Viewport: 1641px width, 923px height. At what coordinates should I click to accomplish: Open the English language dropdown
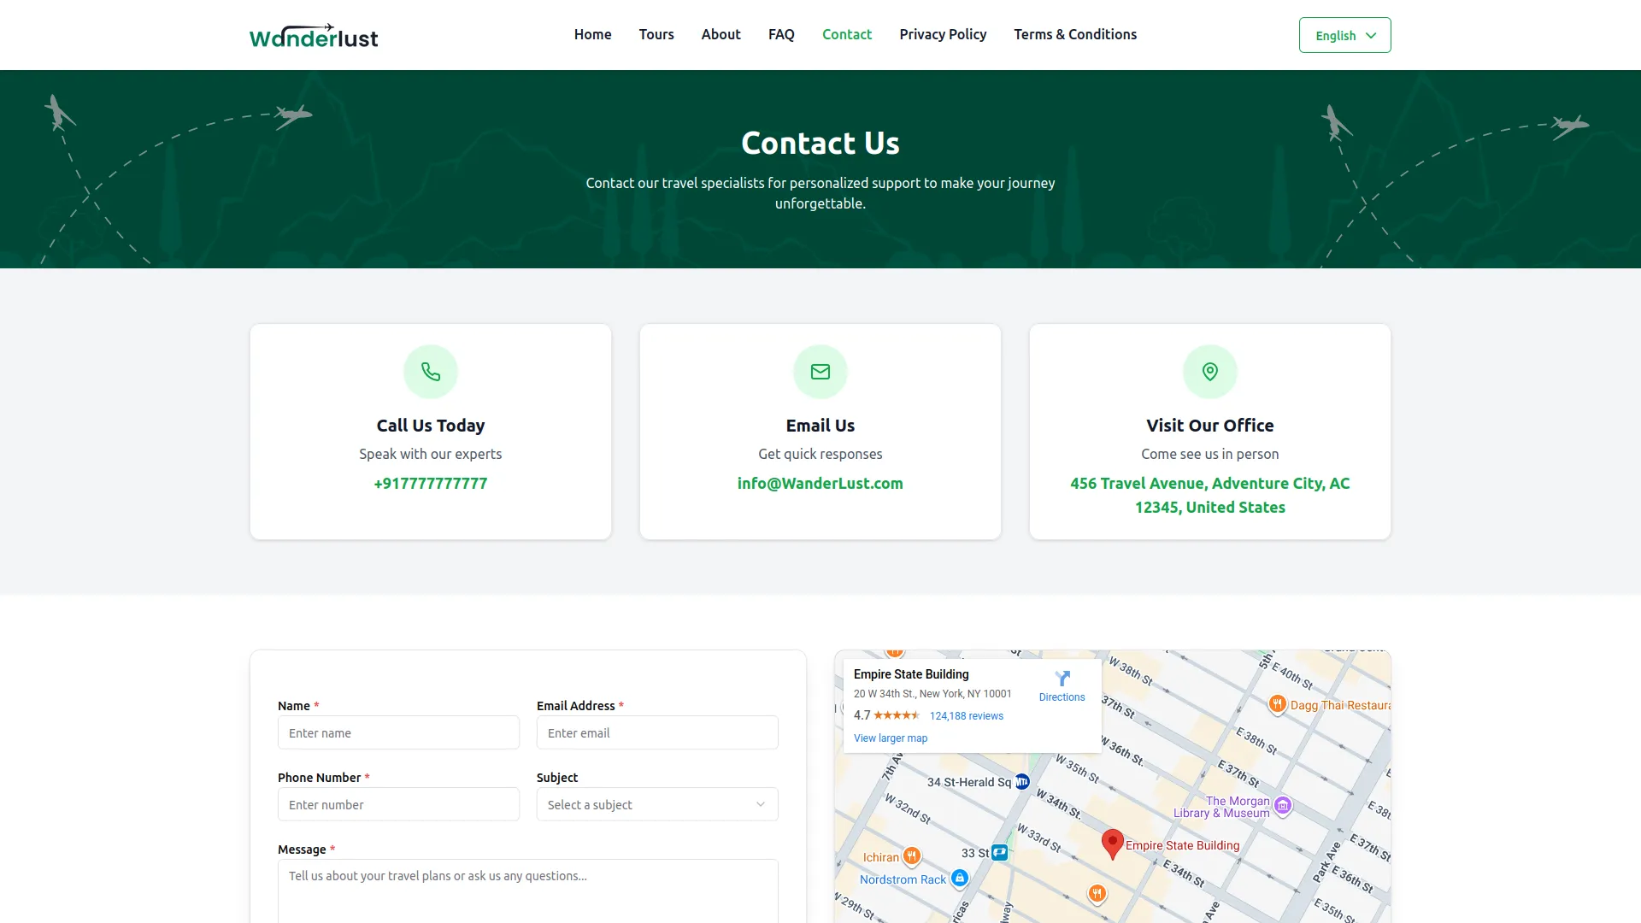click(1344, 35)
